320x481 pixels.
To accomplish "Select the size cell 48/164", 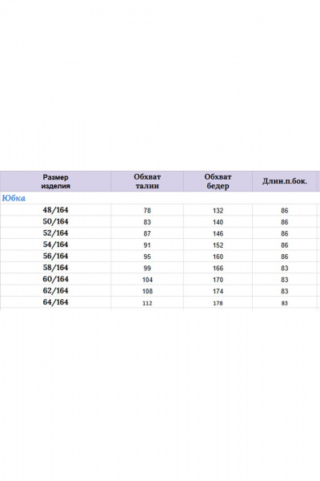I will click(x=55, y=210).
